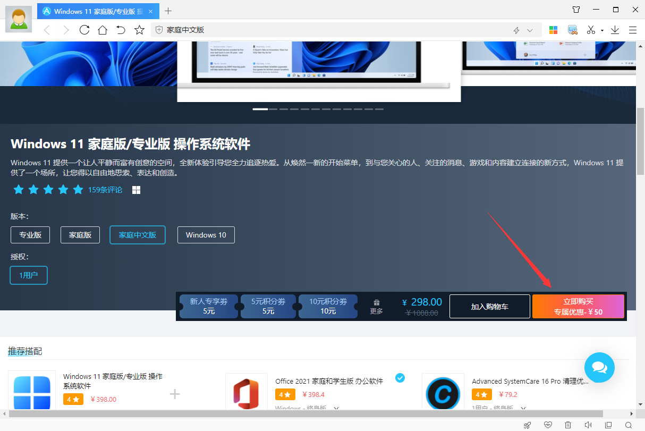Open a new tab with plus button
Image resolution: width=645 pixels, height=431 pixels.
(168, 11)
